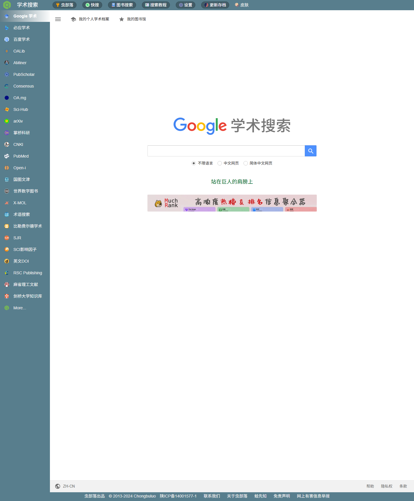Open the hamburger menu icon
The image size is (414, 501).
(x=58, y=19)
